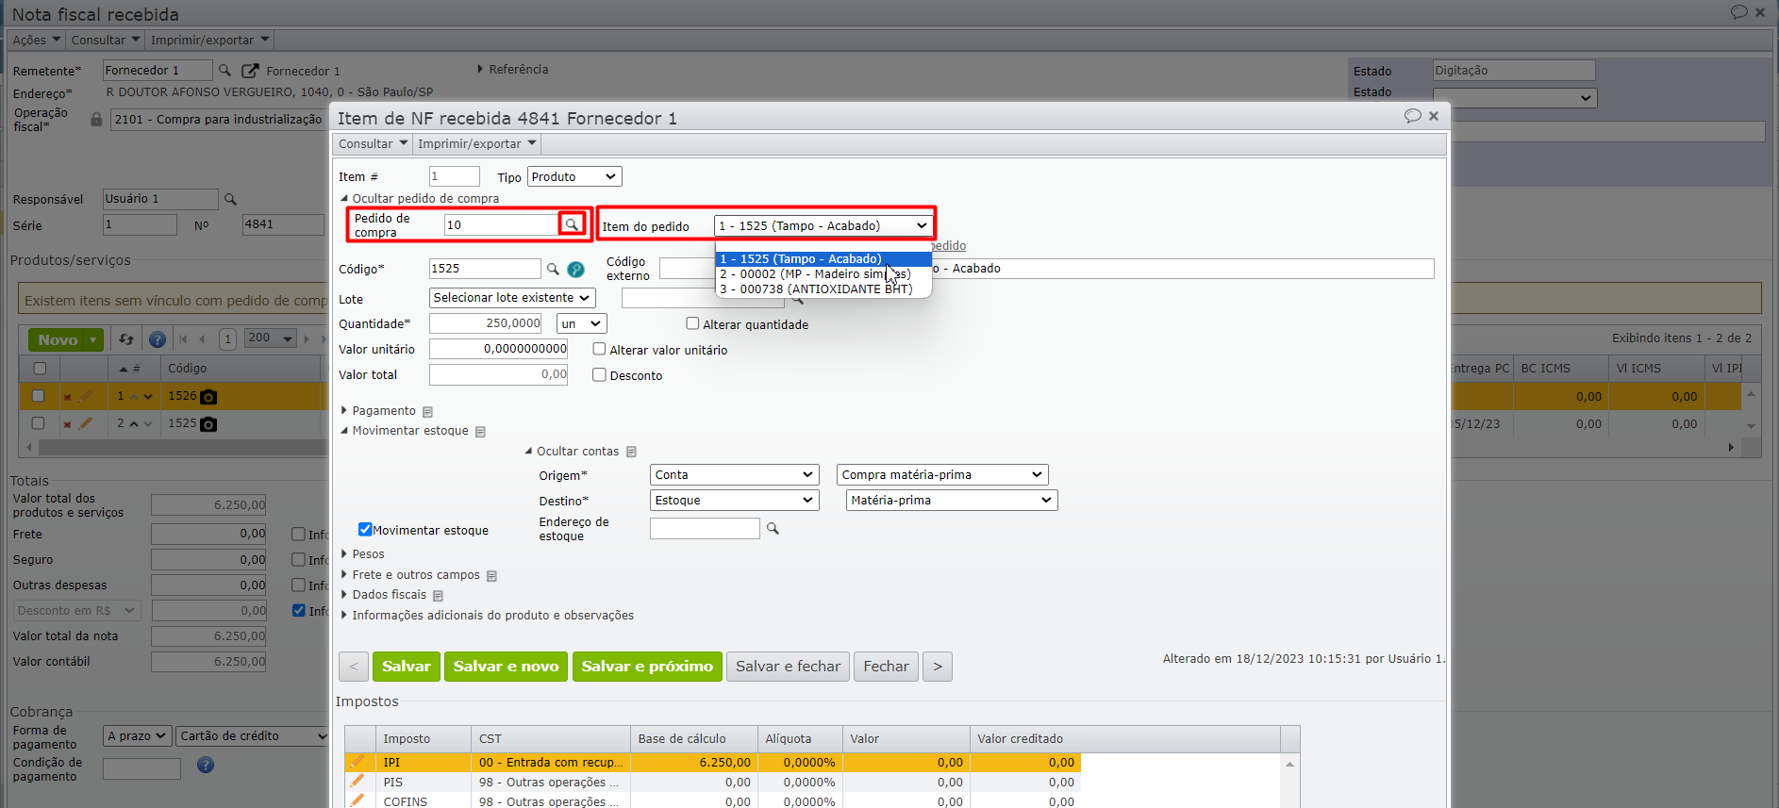This screenshot has height=808, width=1779.
Task: Expand the Pesos section
Action: tap(363, 554)
